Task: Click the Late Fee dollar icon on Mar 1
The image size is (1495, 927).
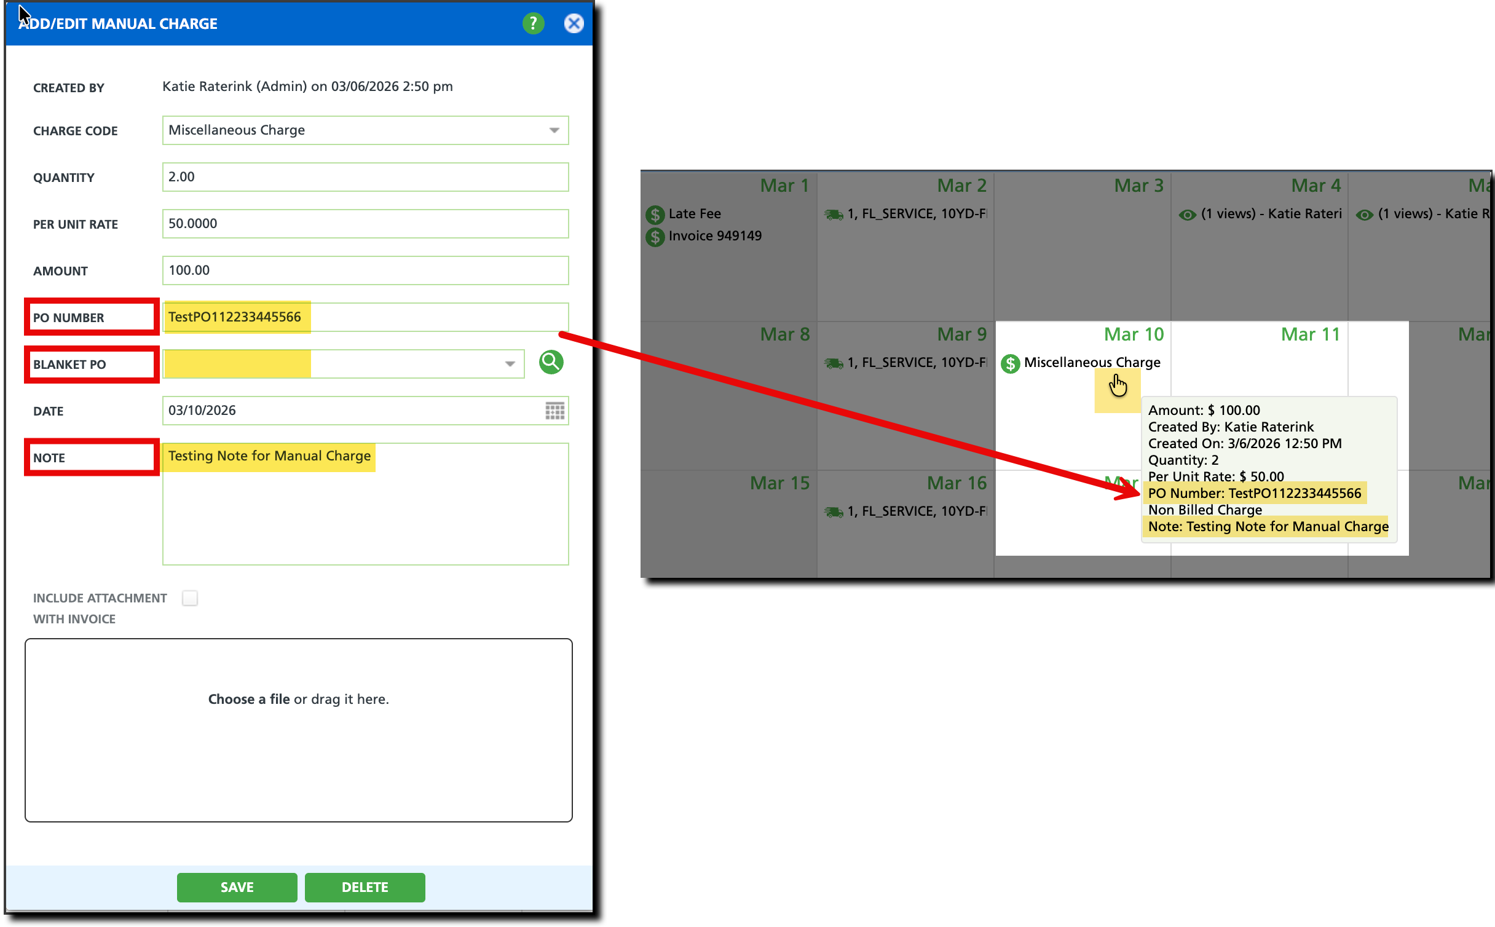Action: pos(655,215)
